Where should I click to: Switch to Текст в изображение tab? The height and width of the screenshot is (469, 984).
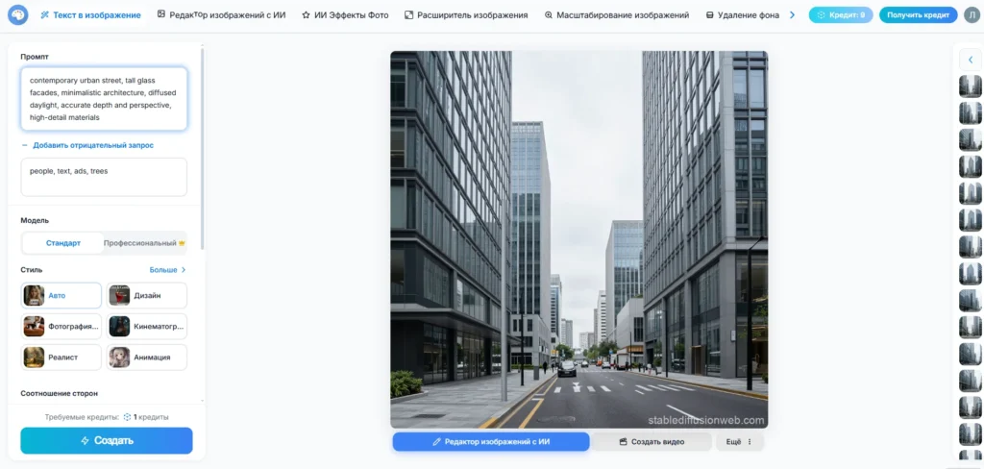[x=90, y=15]
